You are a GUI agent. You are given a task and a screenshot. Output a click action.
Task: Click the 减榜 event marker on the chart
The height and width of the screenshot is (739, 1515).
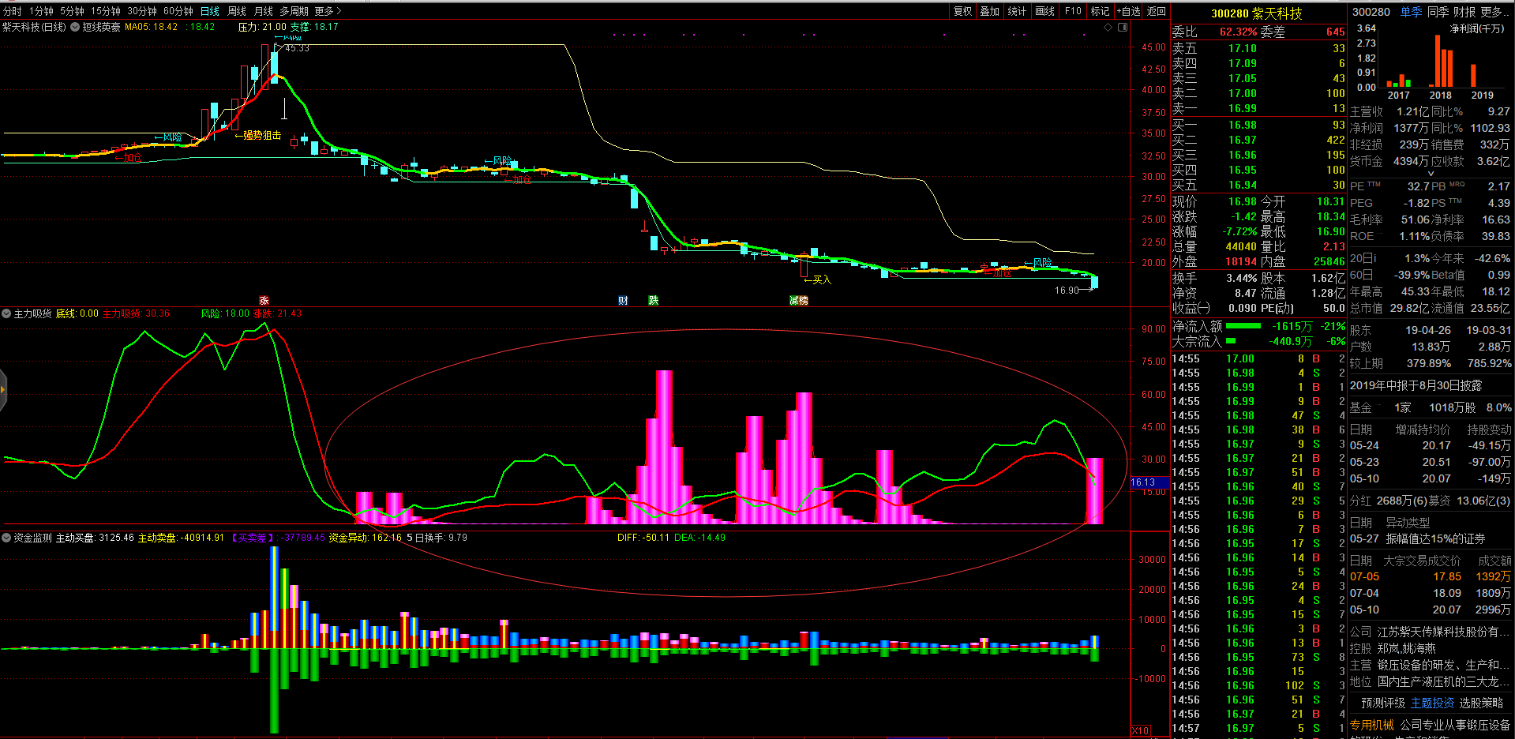[x=798, y=301]
